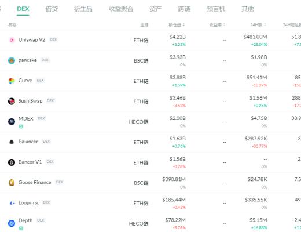
Task: Open the SushiSwap project link
Action: pos(30,101)
